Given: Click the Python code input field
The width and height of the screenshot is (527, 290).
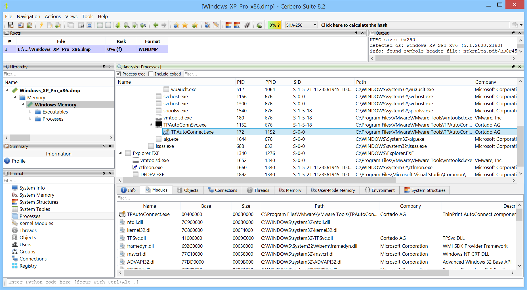Looking at the screenshot, I should coord(265,282).
